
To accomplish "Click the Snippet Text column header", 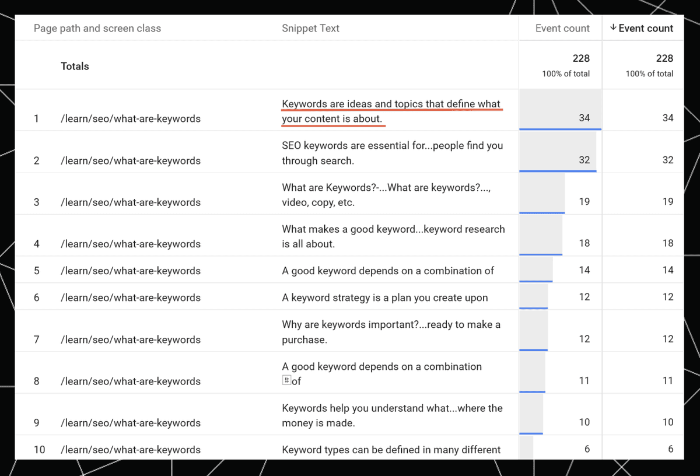I will pos(310,28).
